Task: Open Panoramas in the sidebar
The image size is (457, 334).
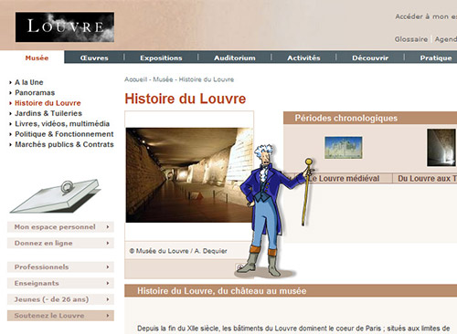Action: point(35,92)
